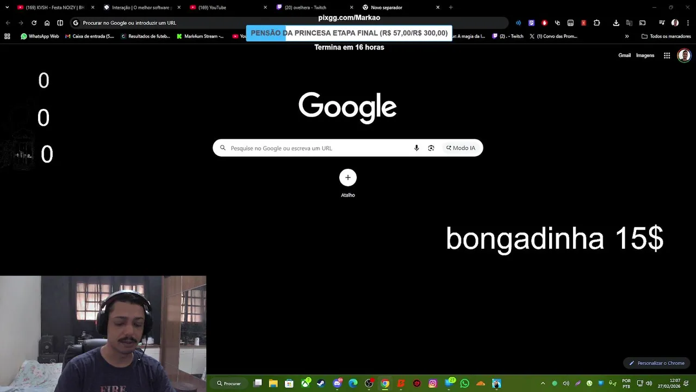Go to the browser home page
Screen dimensions: 696x392
pyautogui.click(x=47, y=23)
